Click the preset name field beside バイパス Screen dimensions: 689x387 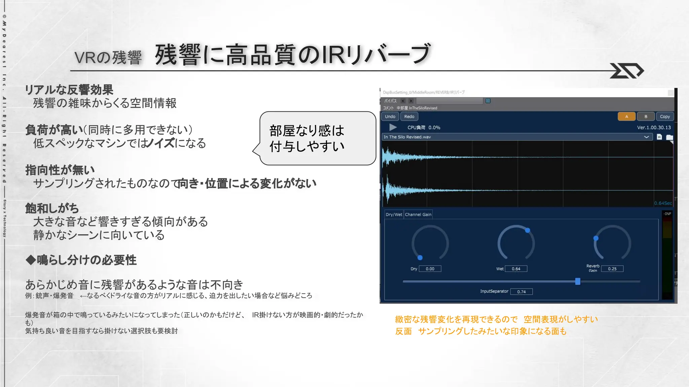tap(450, 101)
